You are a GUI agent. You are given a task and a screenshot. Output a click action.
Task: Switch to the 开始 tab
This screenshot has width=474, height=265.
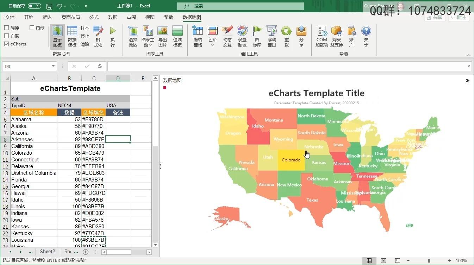click(29, 17)
